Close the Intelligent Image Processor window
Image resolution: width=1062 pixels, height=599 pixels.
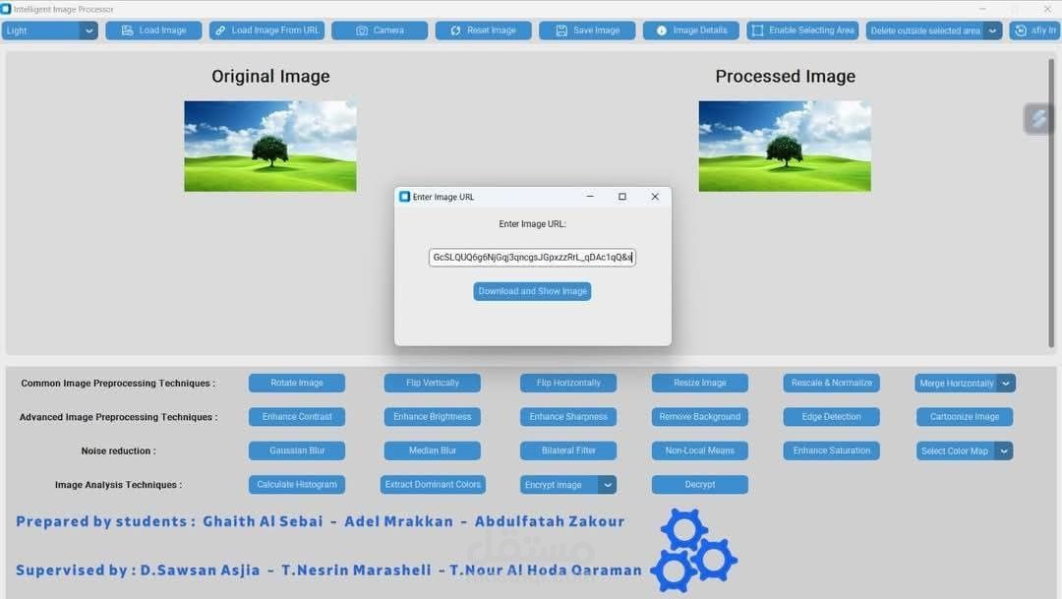[x=1047, y=9]
